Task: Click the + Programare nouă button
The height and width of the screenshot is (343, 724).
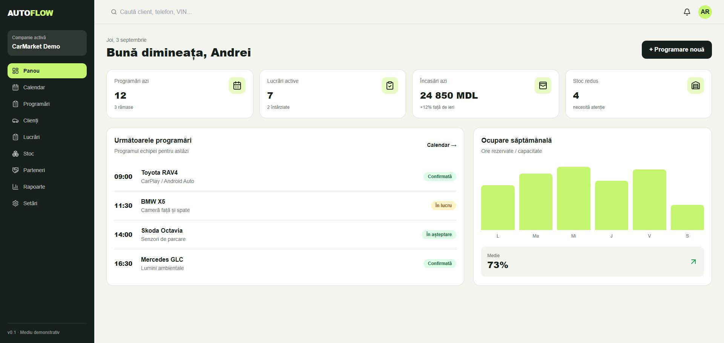Action: tap(676, 50)
